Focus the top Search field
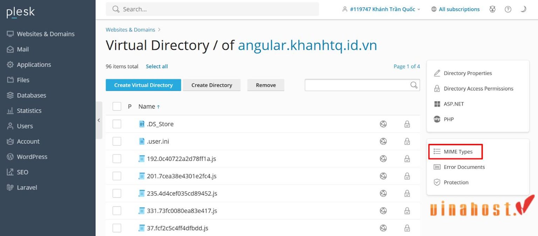Viewport: 538px width, 236px height. coord(212,9)
